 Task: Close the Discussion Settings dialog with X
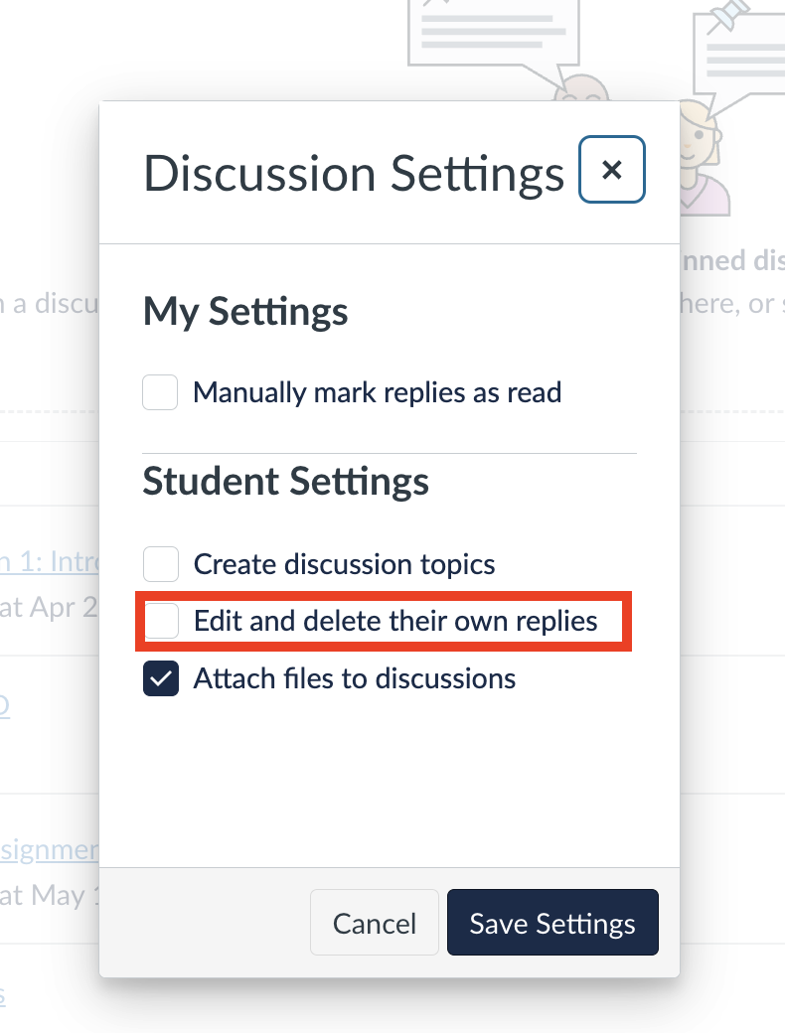(x=612, y=170)
